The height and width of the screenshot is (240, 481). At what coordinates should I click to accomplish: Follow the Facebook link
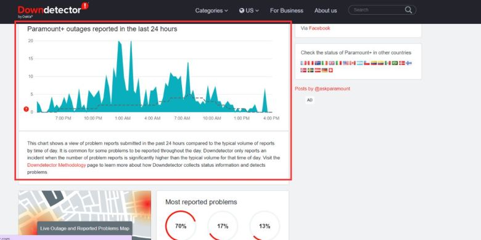click(319, 28)
